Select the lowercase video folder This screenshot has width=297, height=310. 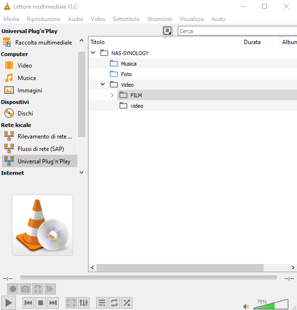(x=193, y=106)
